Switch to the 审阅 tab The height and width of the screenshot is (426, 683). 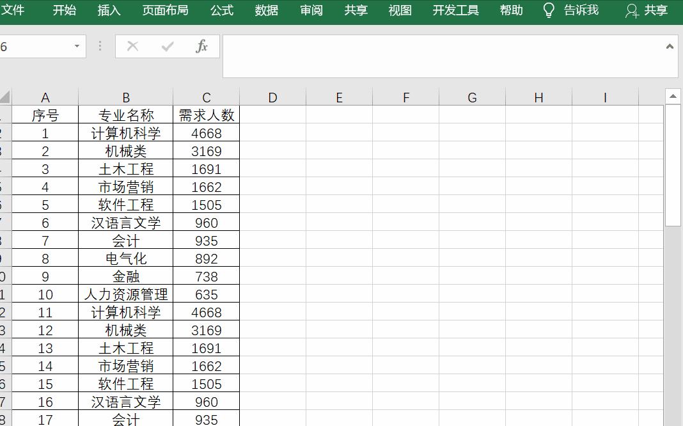click(311, 10)
